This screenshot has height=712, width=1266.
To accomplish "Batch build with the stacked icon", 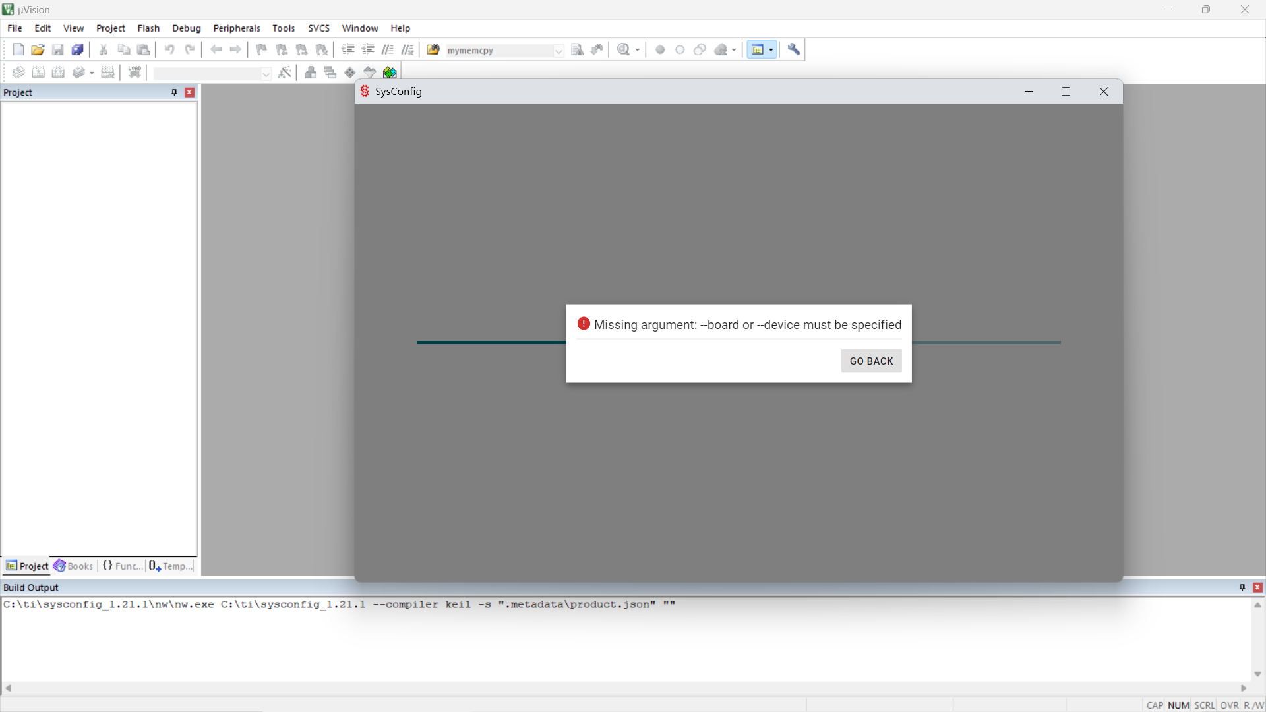I will (79, 73).
